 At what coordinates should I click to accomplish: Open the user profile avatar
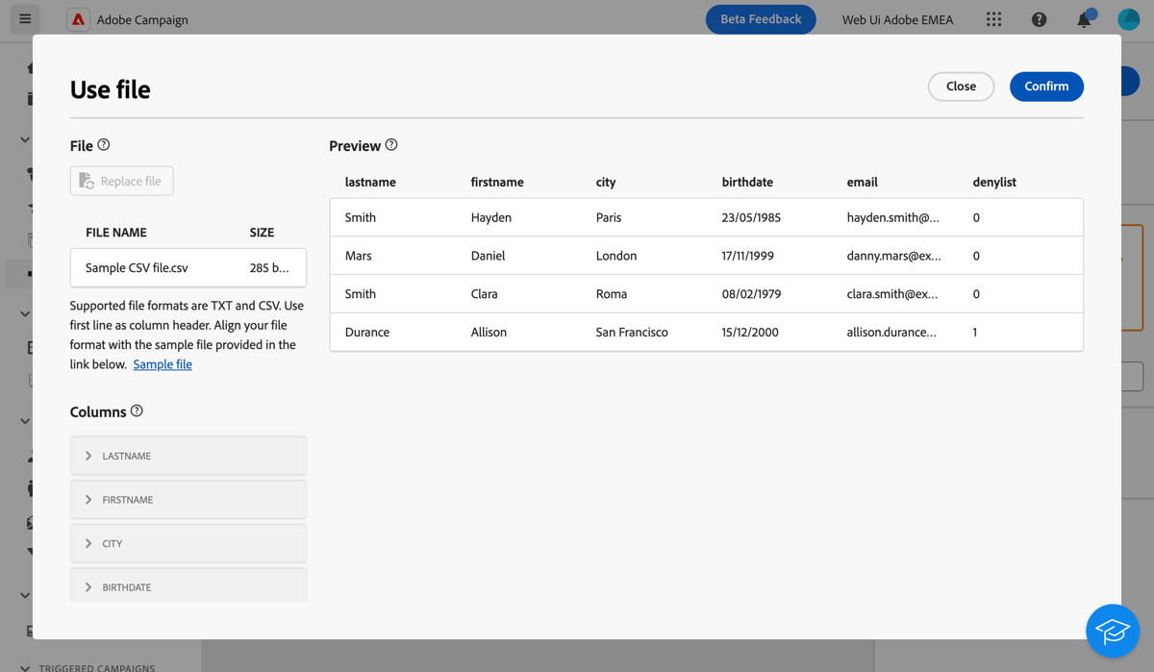[1128, 19]
